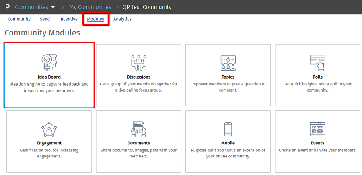362x175 pixels.
Task: Open the Analytics tab
Action: pyautogui.click(x=122, y=19)
